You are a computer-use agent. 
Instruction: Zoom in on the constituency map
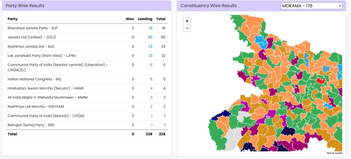187,21
